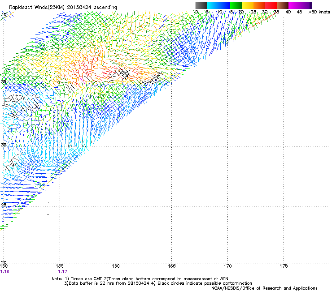Click the longitude label '155'
332x291 pixels.
coord(60,266)
